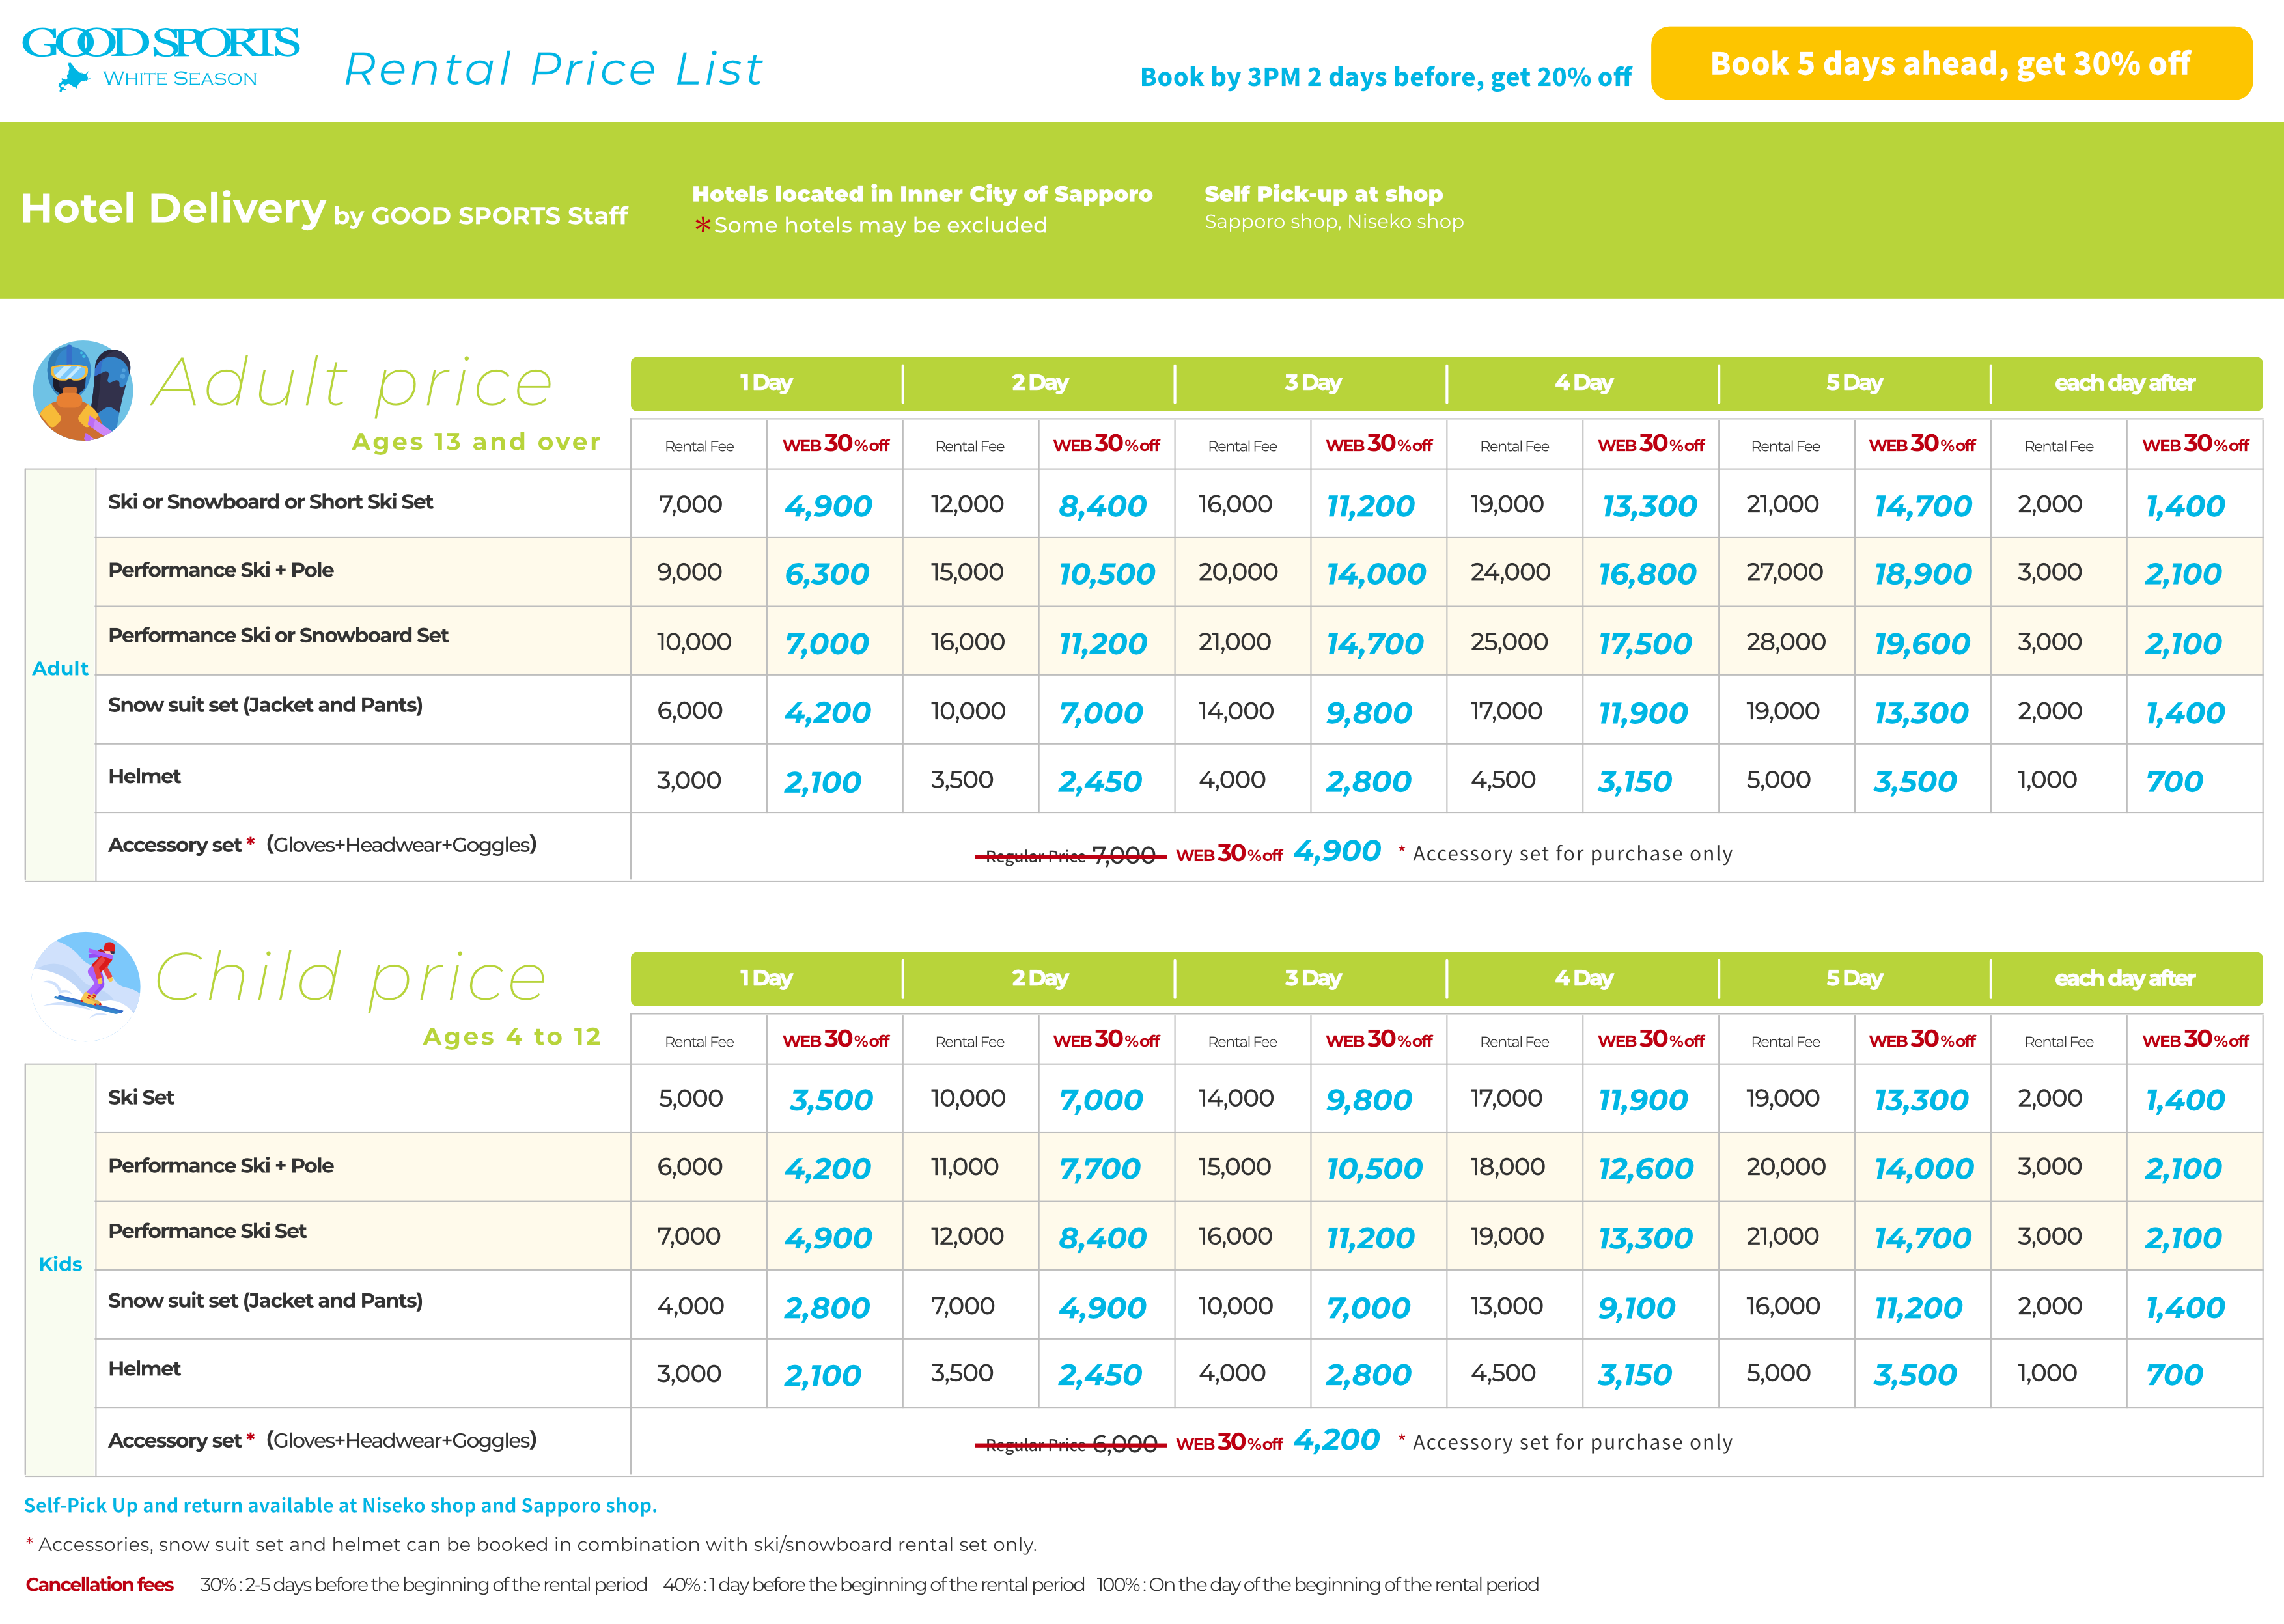Click the adult 'Ski or Snowboard or Short Ski Set' row label
The image size is (2284, 1624).
click(271, 502)
